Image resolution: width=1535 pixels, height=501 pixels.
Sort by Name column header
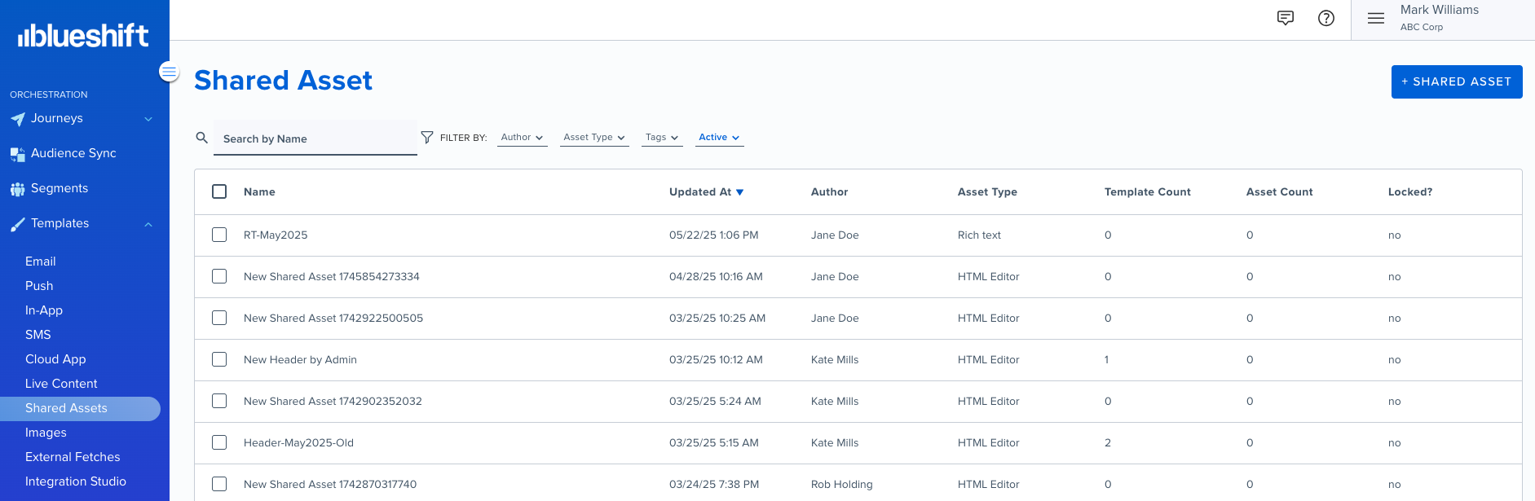click(x=259, y=191)
